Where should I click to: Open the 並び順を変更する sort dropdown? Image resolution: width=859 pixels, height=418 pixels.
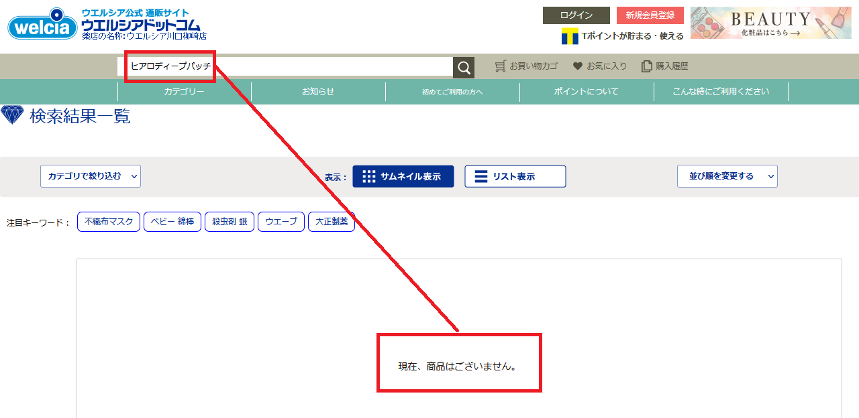pyautogui.click(x=727, y=176)
